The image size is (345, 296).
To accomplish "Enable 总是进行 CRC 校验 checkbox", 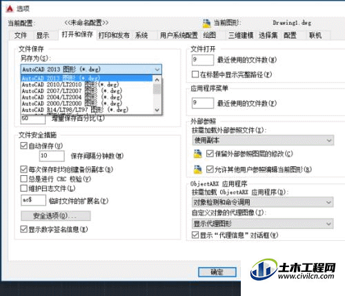I will (23, 179).
